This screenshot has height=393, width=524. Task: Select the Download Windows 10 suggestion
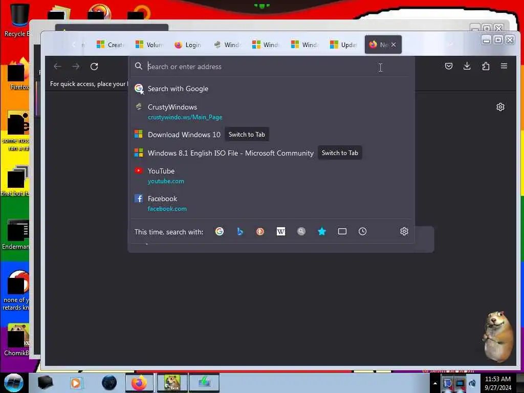tap(184, 135)
